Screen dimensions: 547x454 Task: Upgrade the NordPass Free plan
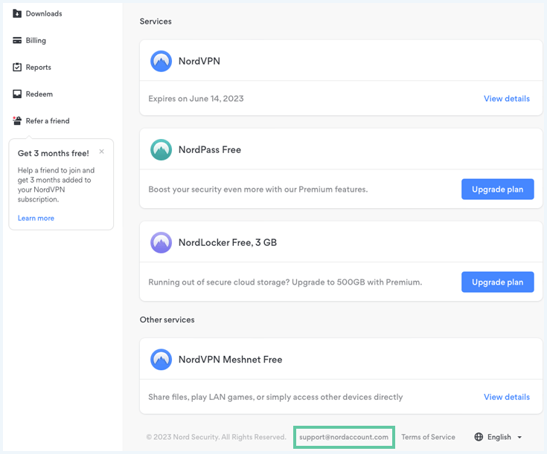click(497, 189)
